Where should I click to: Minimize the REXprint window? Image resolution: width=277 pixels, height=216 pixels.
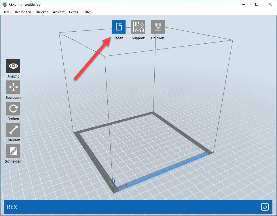tap(244, 4)
